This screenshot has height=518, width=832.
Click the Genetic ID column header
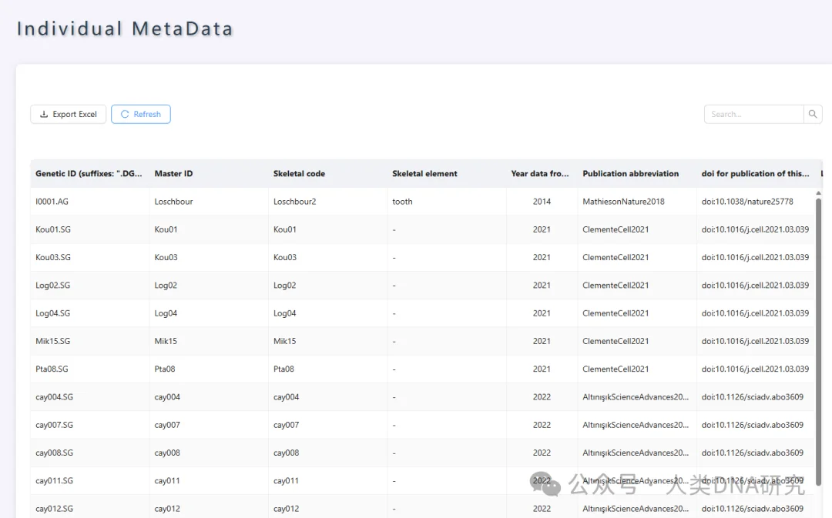tap(89, 173)
